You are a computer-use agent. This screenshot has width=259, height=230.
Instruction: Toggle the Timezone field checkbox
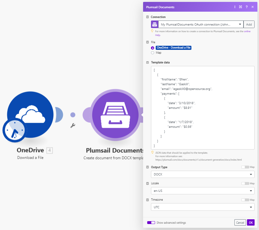click(148, 200)
